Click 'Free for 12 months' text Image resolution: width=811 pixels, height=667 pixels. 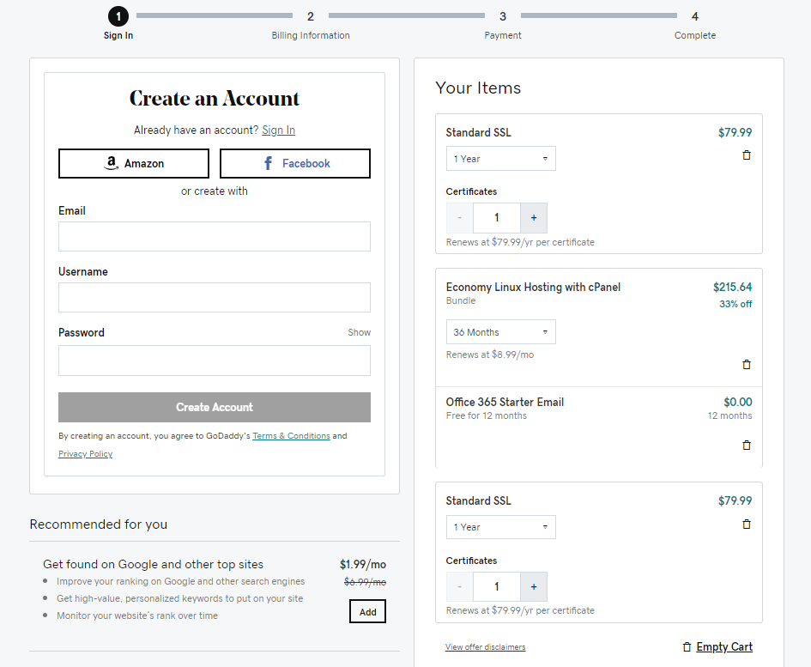point(487,416)
